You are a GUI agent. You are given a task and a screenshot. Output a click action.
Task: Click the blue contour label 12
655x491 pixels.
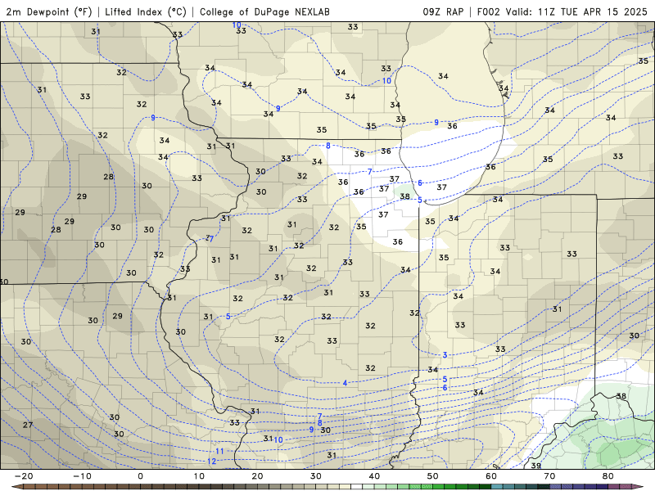[212, 462]
